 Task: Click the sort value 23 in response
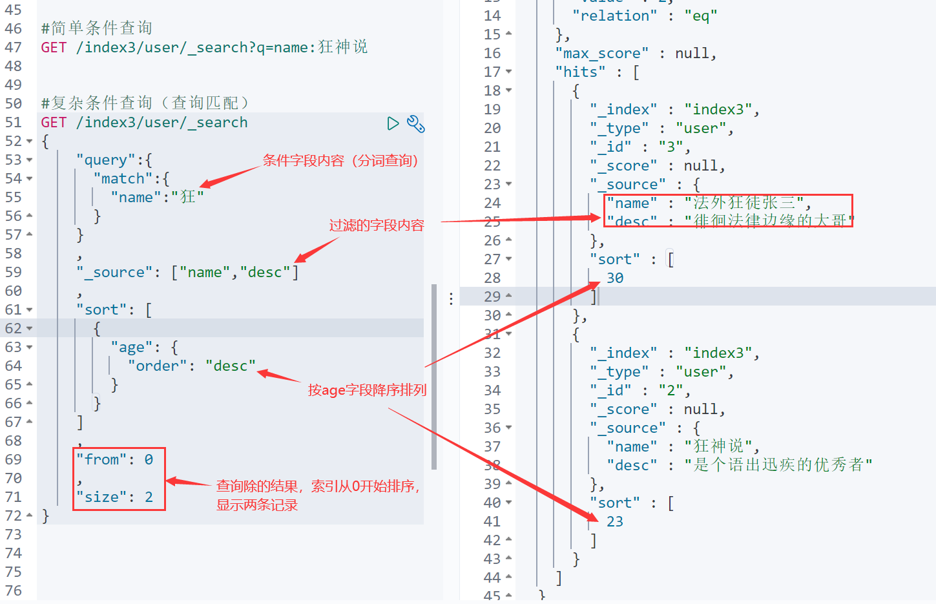[x=615, y=522]
